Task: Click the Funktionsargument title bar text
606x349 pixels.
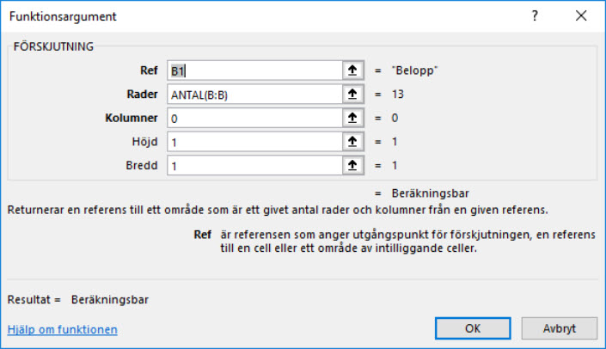Action: click(x=63, y=16)
